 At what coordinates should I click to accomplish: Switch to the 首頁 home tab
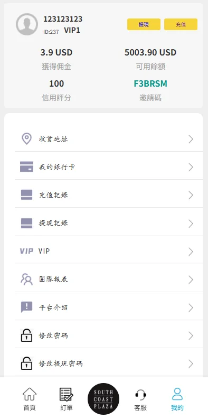30,399
